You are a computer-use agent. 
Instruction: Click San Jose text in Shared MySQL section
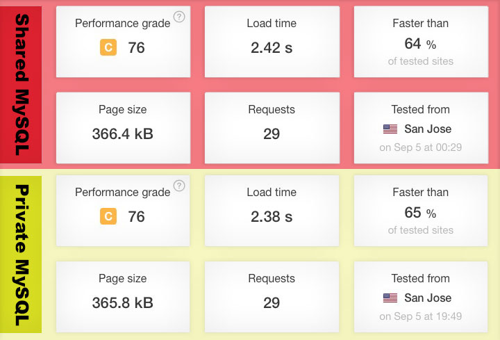pyautogui.click(x=428, y=129)
